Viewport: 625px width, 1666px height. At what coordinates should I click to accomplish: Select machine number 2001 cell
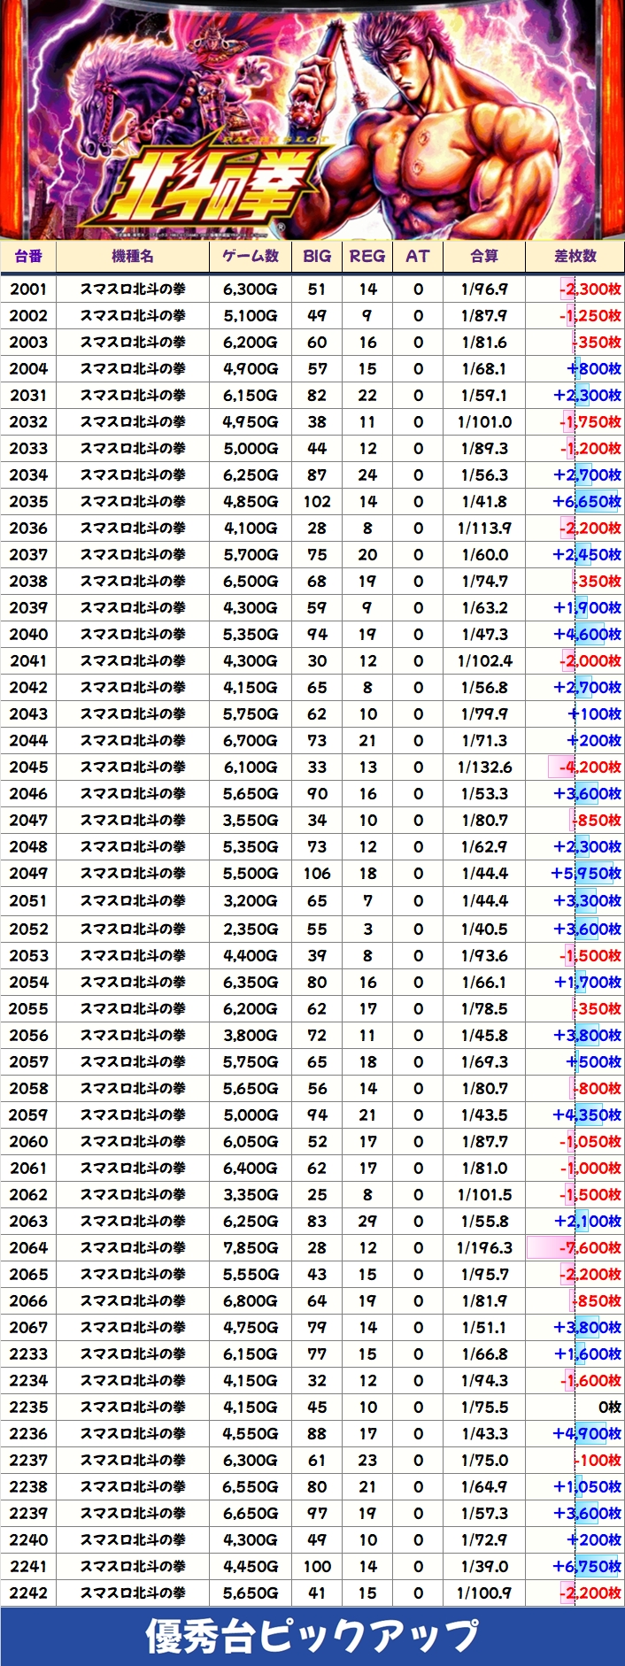(x=28, y=289)
